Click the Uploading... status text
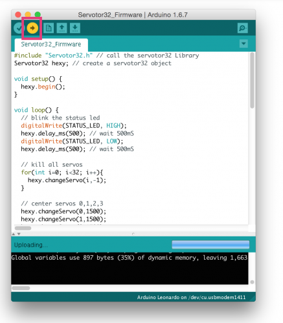Viewport: 283px width, 323px height. coord(31,245)
